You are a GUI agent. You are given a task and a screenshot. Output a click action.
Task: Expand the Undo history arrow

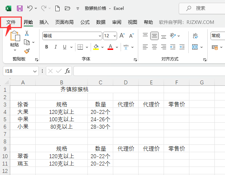click(36, 8)
